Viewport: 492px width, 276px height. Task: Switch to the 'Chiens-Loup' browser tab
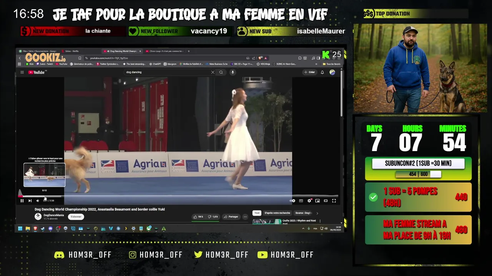(165, 51)
